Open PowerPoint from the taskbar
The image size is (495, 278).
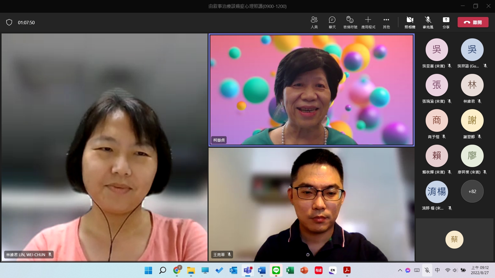coord(304,270)
